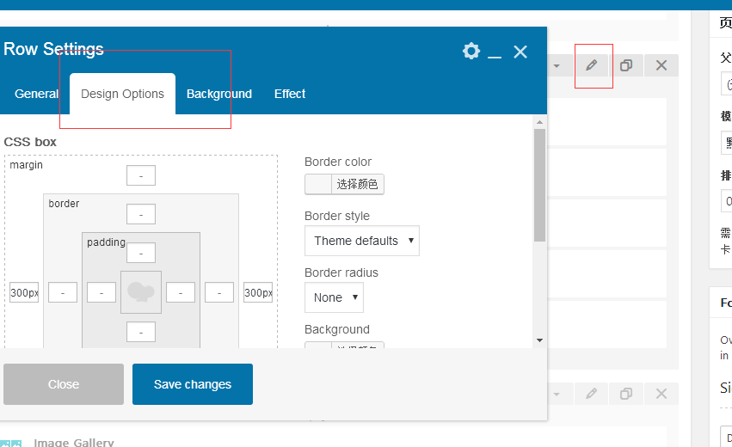Image resolution: width=732 pixels, height=447 pixels.
Task: Go to the Effect tab
Action: [290, 94]
